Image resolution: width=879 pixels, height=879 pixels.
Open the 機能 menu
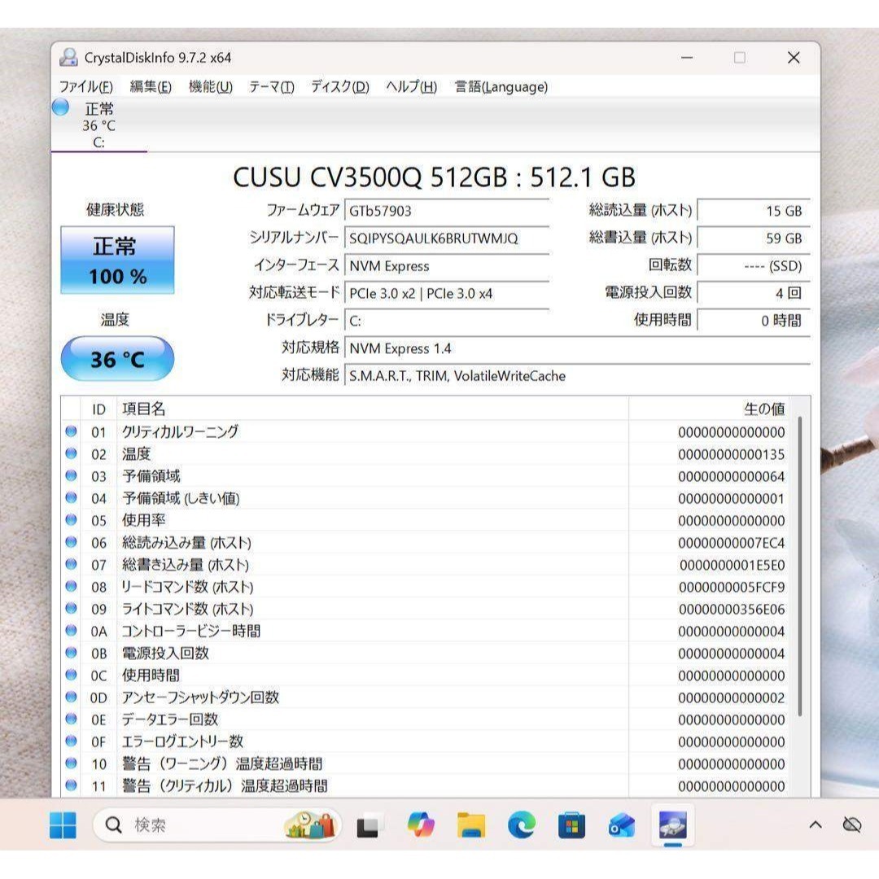tap(208, 86)
